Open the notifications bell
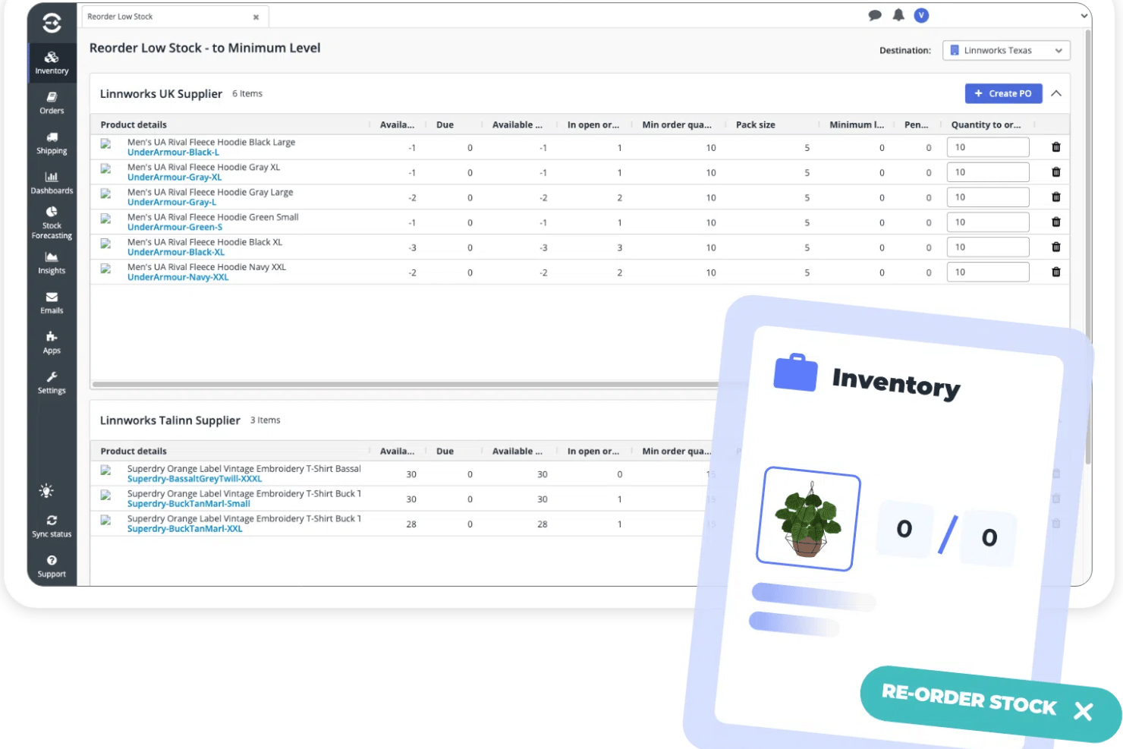Viewport: 1123px width, 749px height. tap(898, 15)
